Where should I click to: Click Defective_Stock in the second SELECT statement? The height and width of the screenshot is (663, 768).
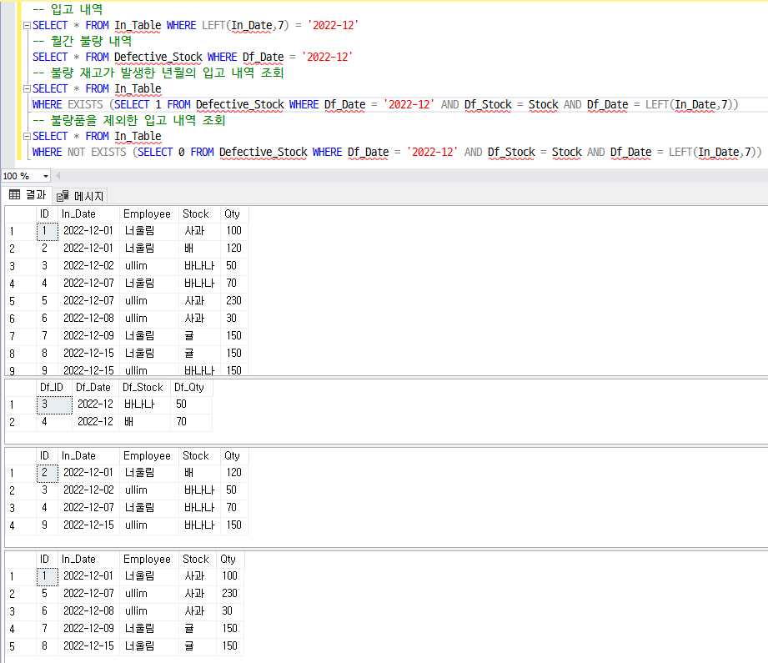pyautogui.click(x=158, y=58)
